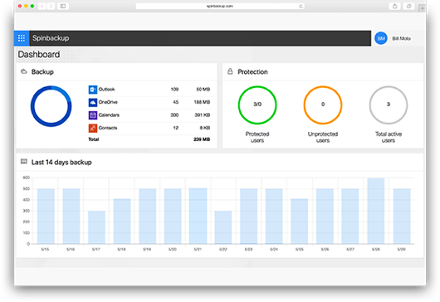The height and width of the screenshot is (302, 440).
Task: Click the BM user avatar
Action: (x=381, y=38)
